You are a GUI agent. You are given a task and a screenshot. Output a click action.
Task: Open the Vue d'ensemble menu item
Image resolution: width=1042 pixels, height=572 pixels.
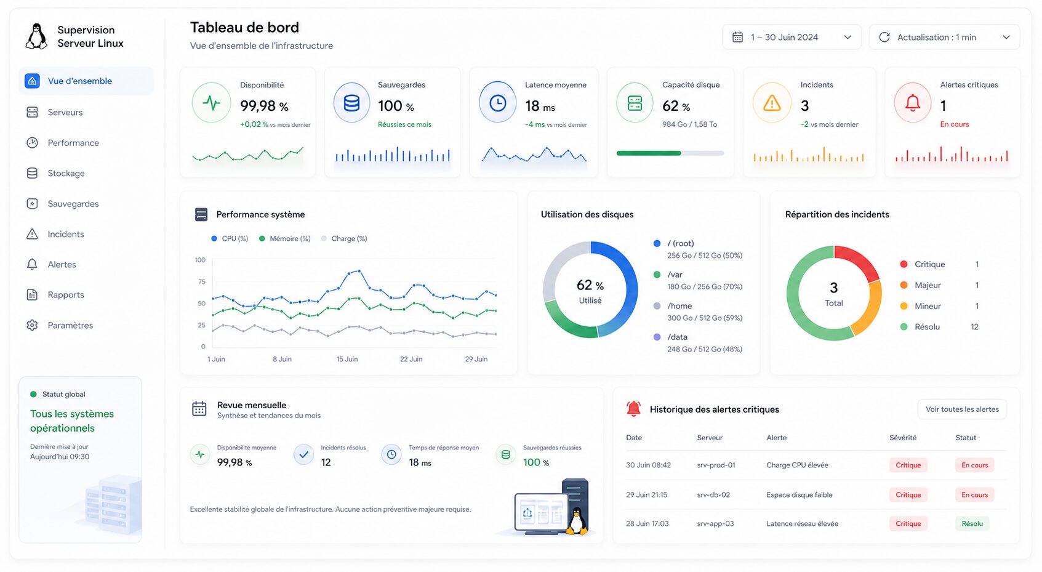tap(86, 81)
